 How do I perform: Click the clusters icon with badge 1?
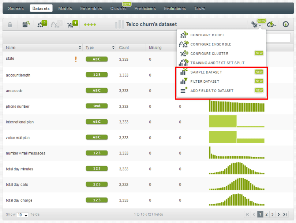tap(72, 25)
